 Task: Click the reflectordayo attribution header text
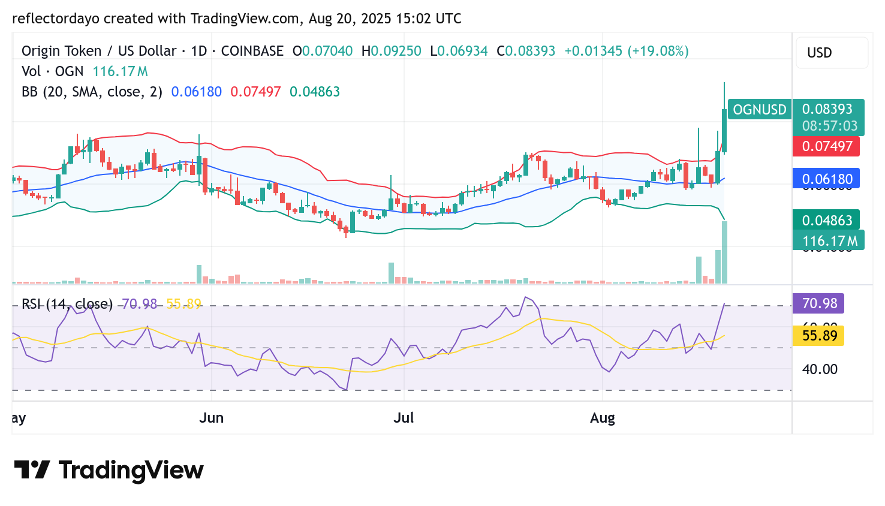pyautogui.click(x=237, y=19)
